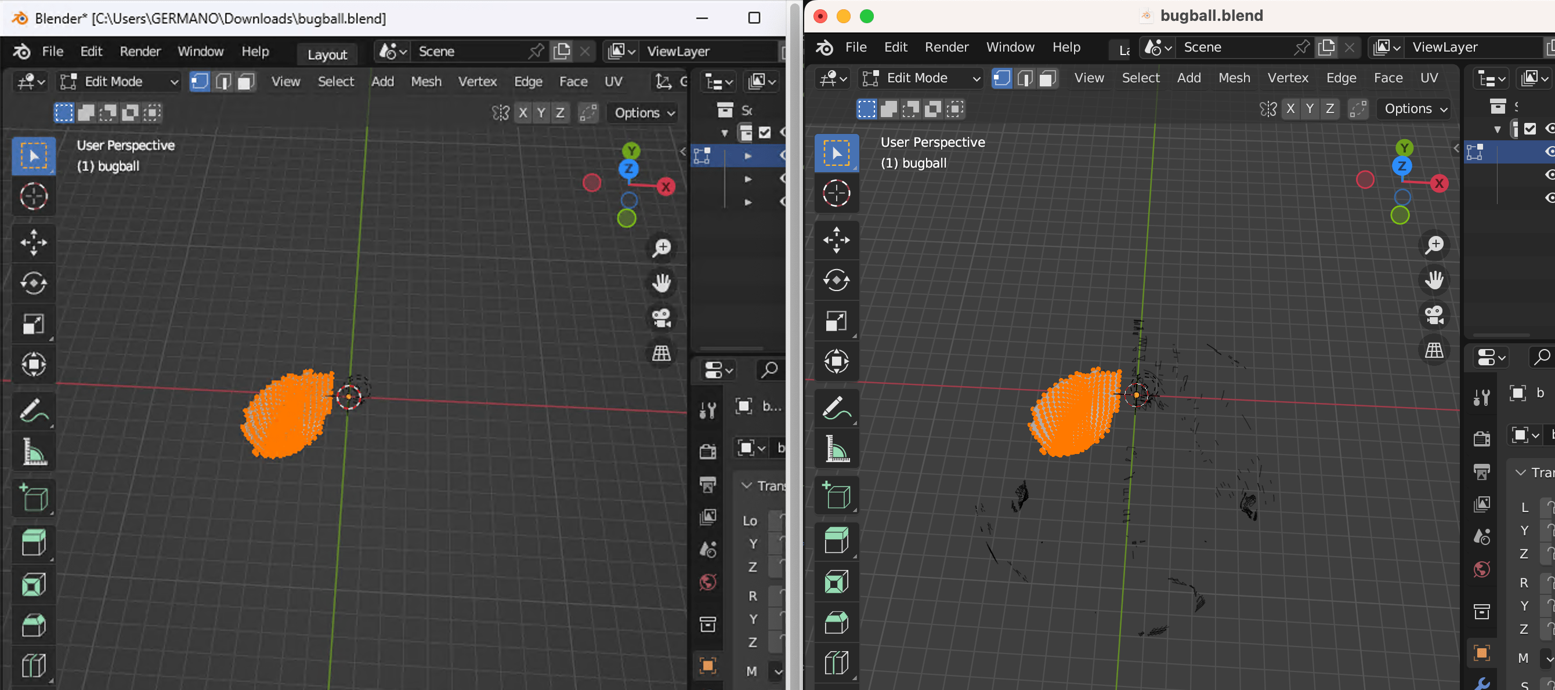Open Object Properties via the orange square icon

tap(707, 664)
